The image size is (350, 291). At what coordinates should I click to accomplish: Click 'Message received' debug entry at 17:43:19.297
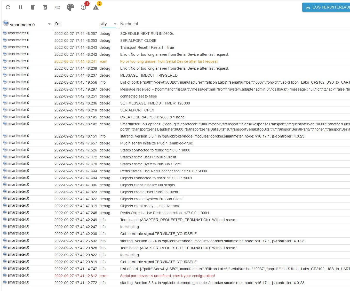pos(235,89)
